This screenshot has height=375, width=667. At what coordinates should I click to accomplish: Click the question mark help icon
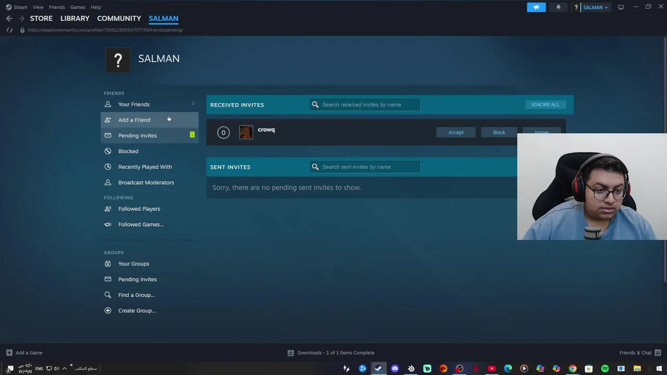[576, 7]
